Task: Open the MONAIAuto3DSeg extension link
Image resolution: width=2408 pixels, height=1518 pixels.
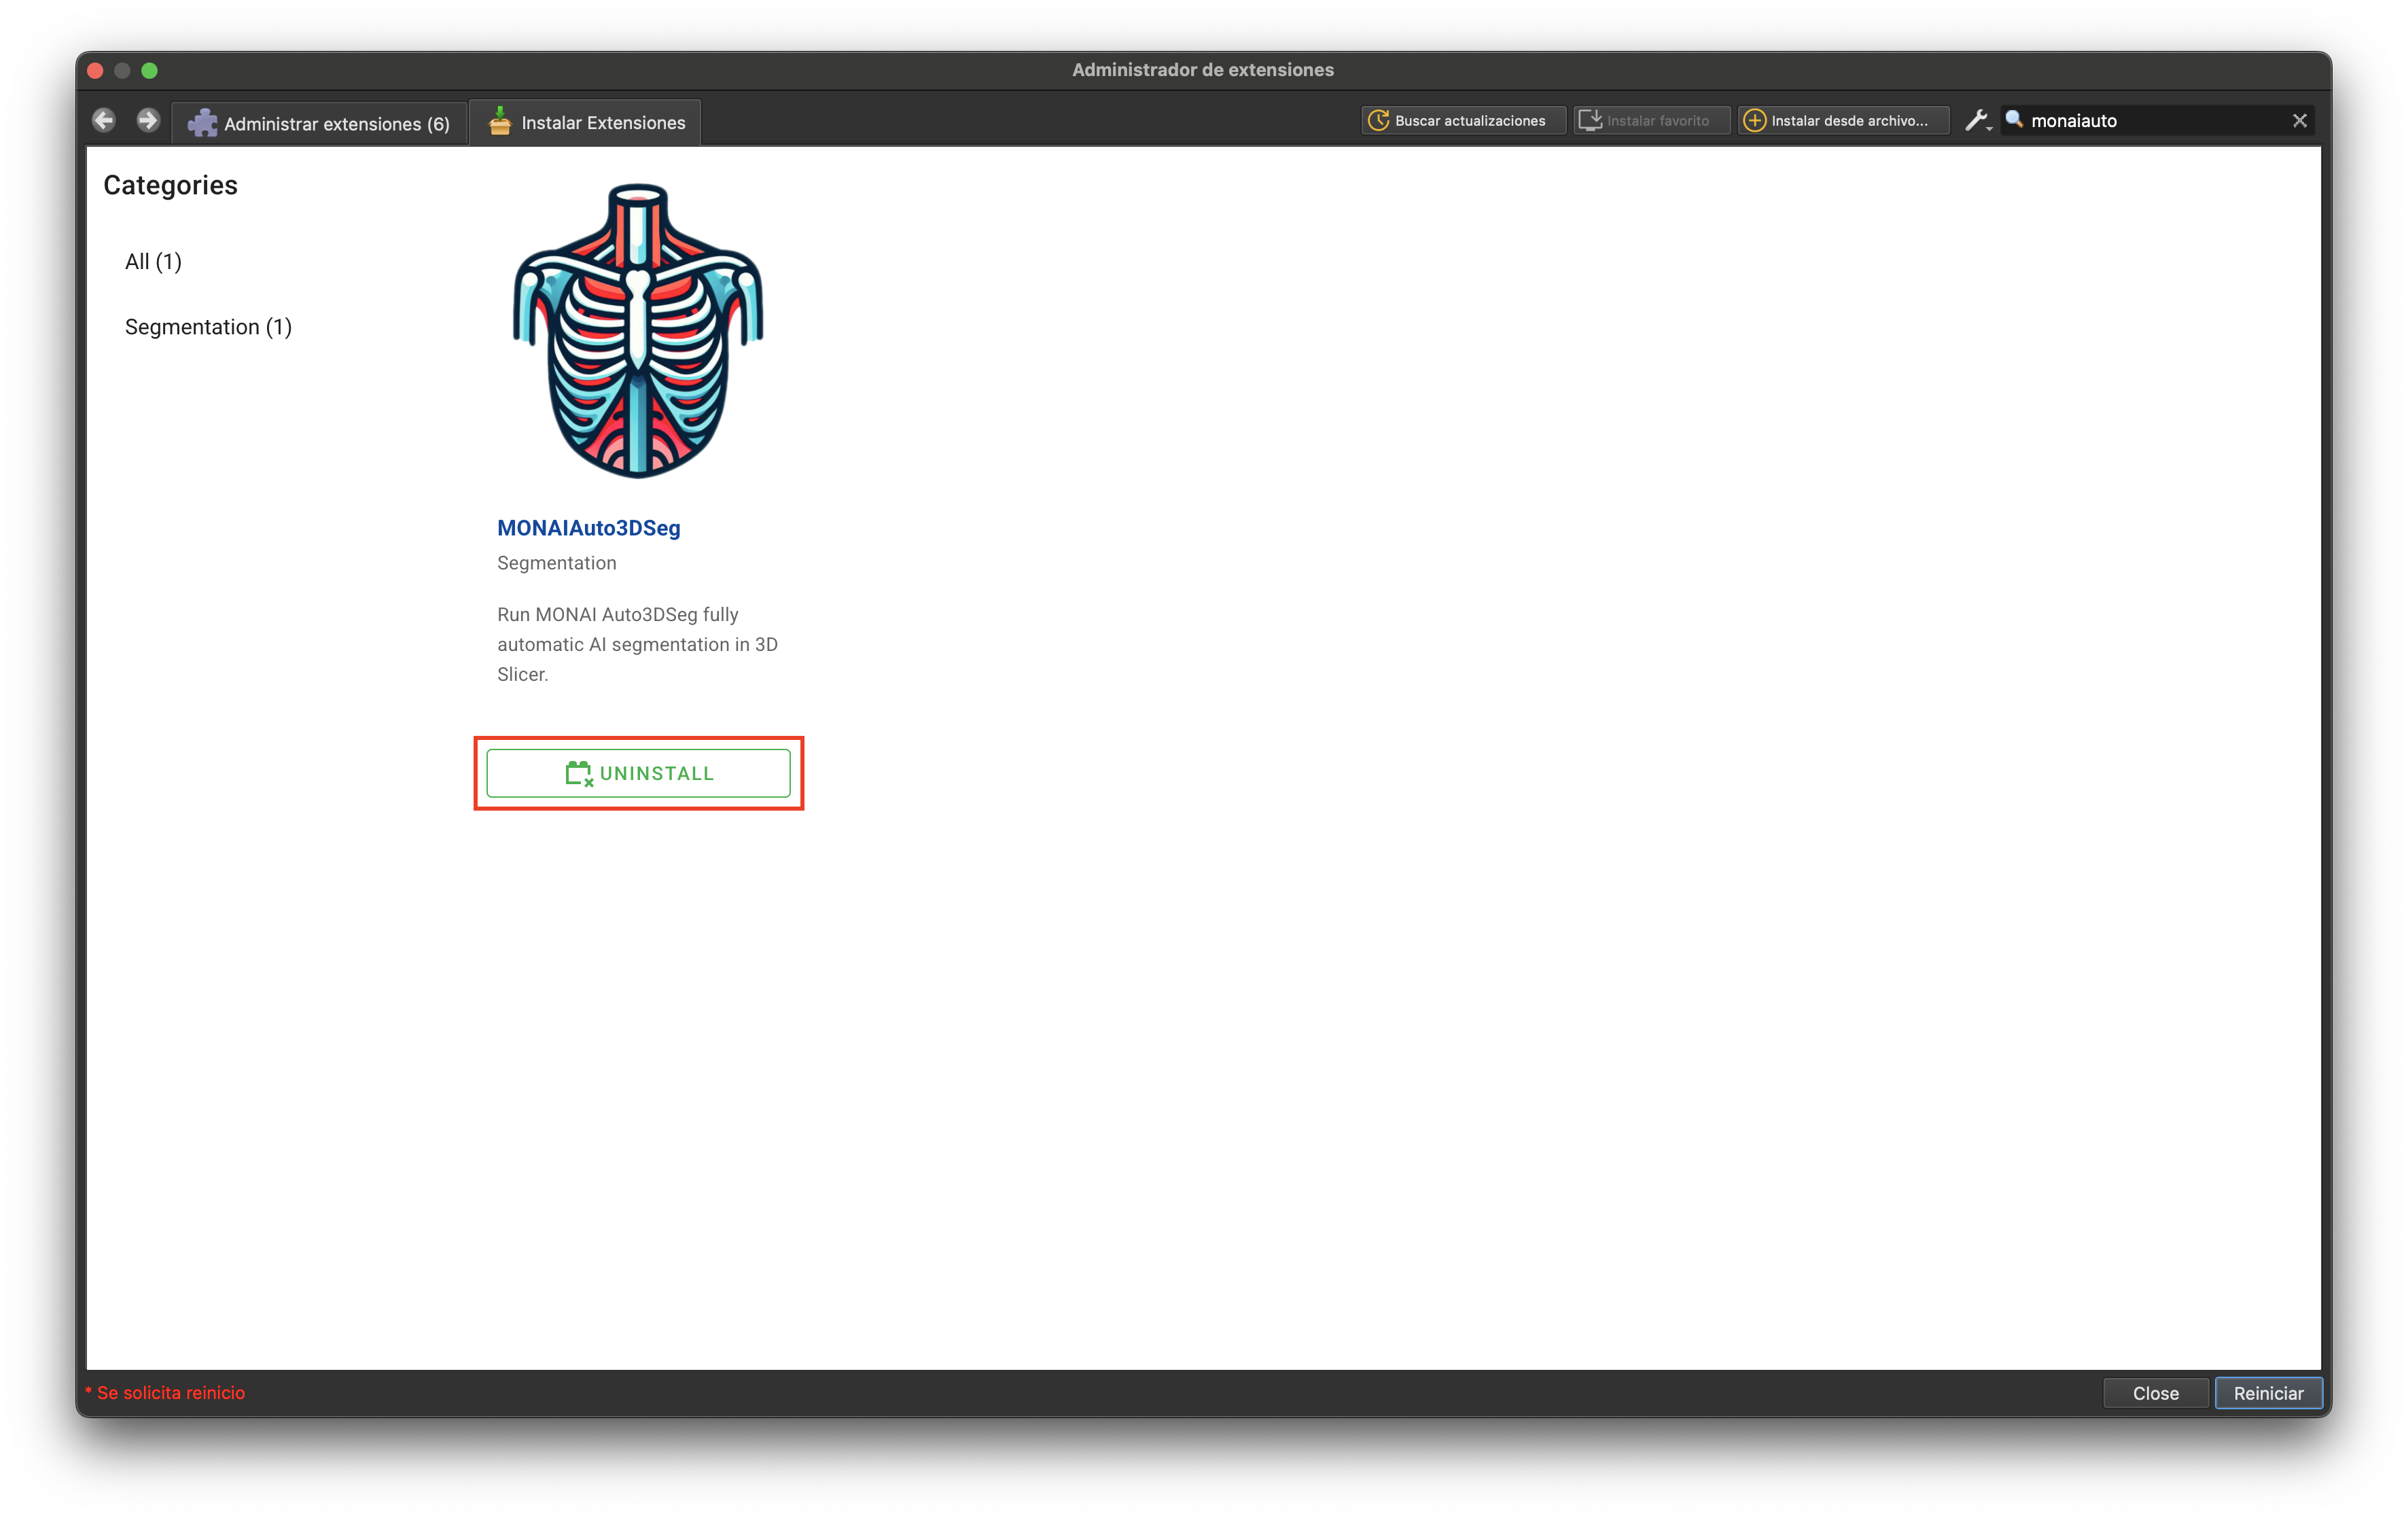Action: click(x=589, y=528)
